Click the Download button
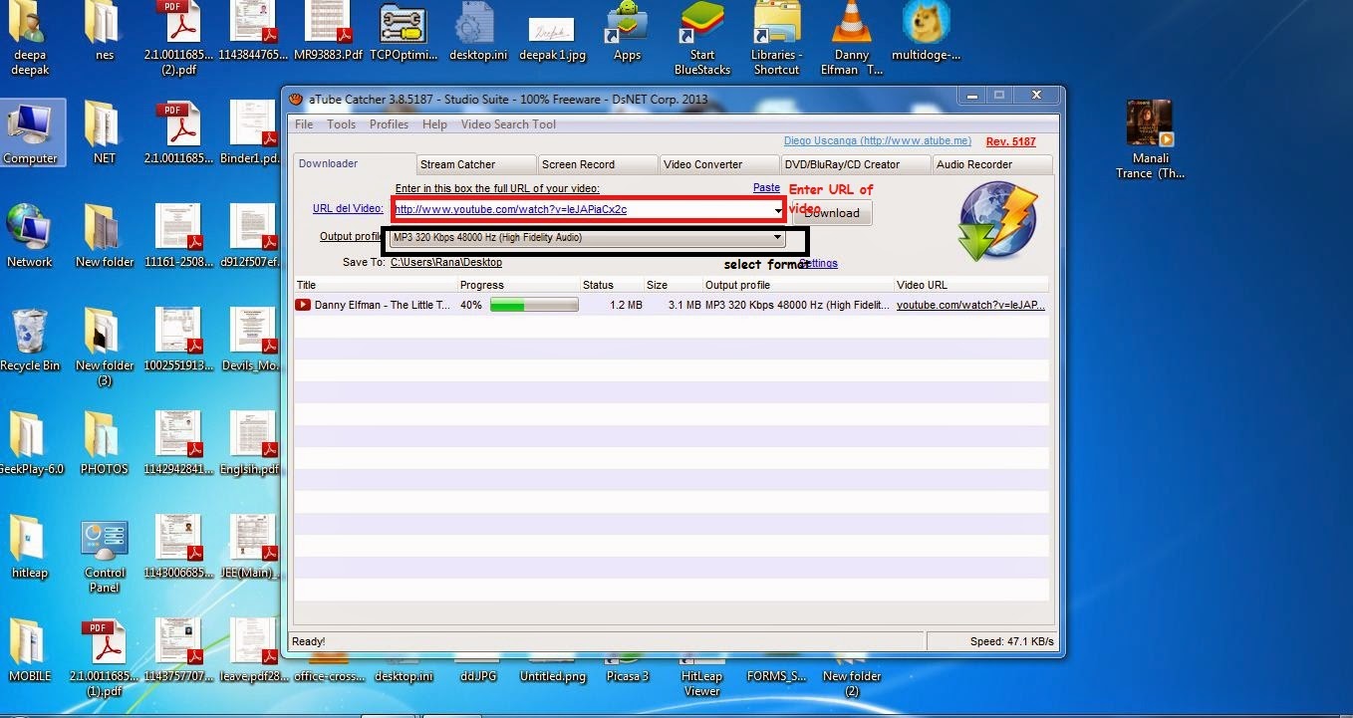Image resolution: width=1353 pixels, height=718 pixels. (832, 212)
